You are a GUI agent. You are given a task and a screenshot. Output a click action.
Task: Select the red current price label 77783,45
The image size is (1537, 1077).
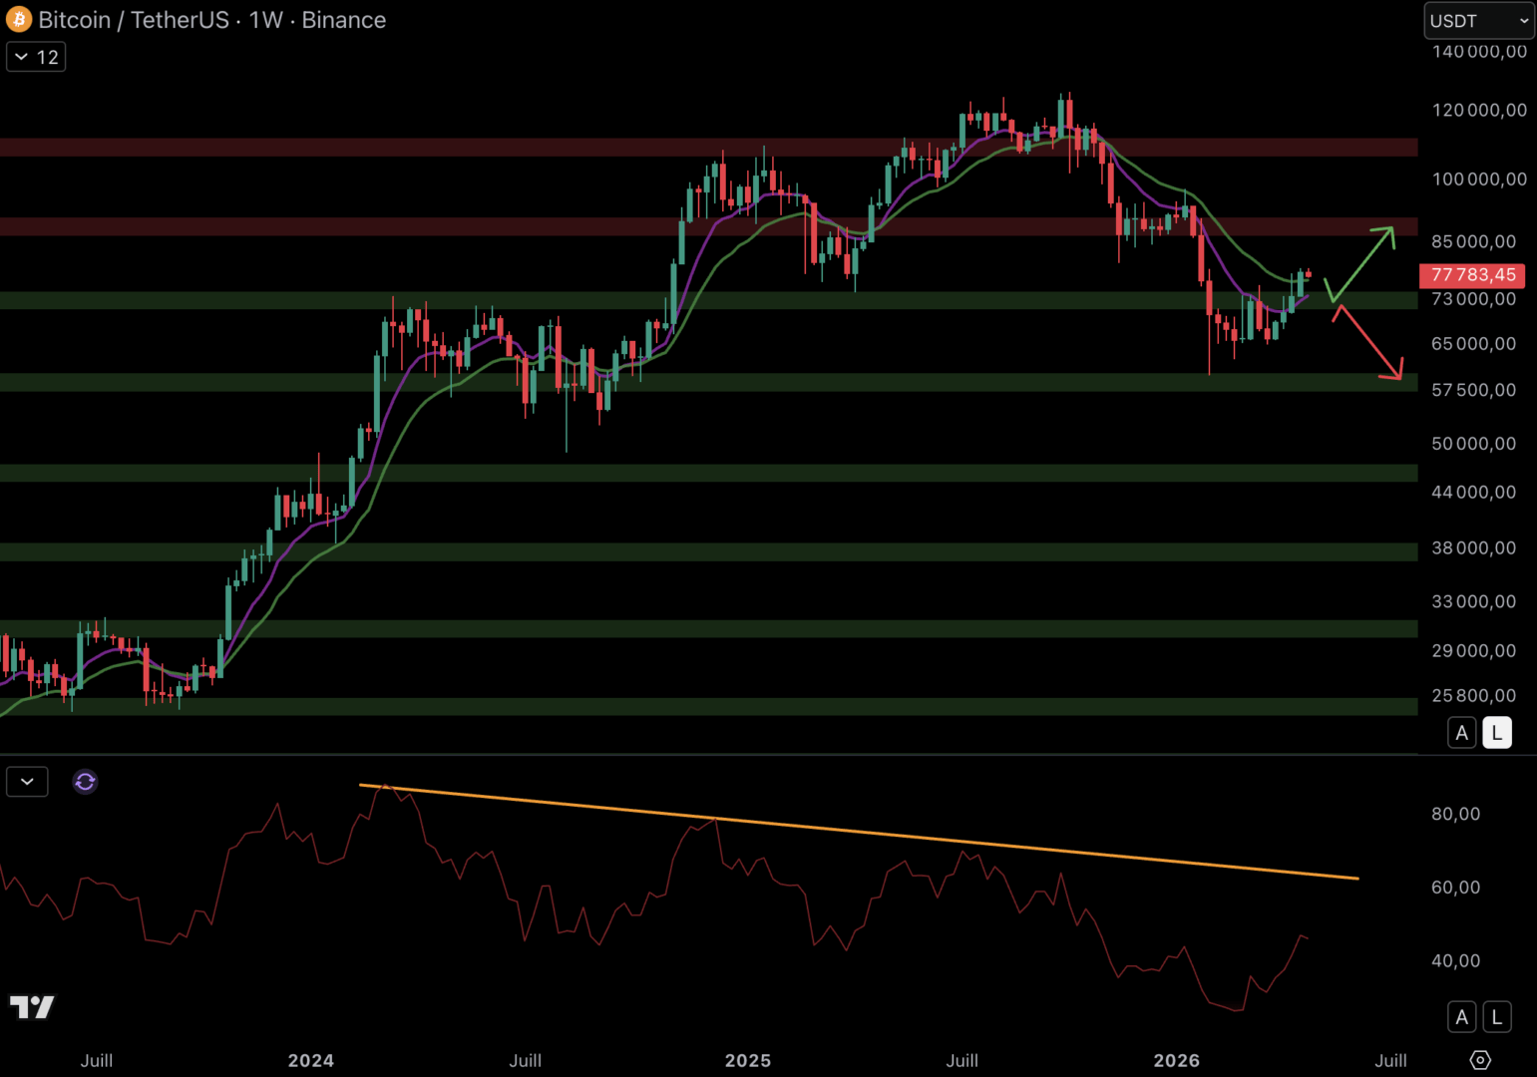[x=1472, y=275]
